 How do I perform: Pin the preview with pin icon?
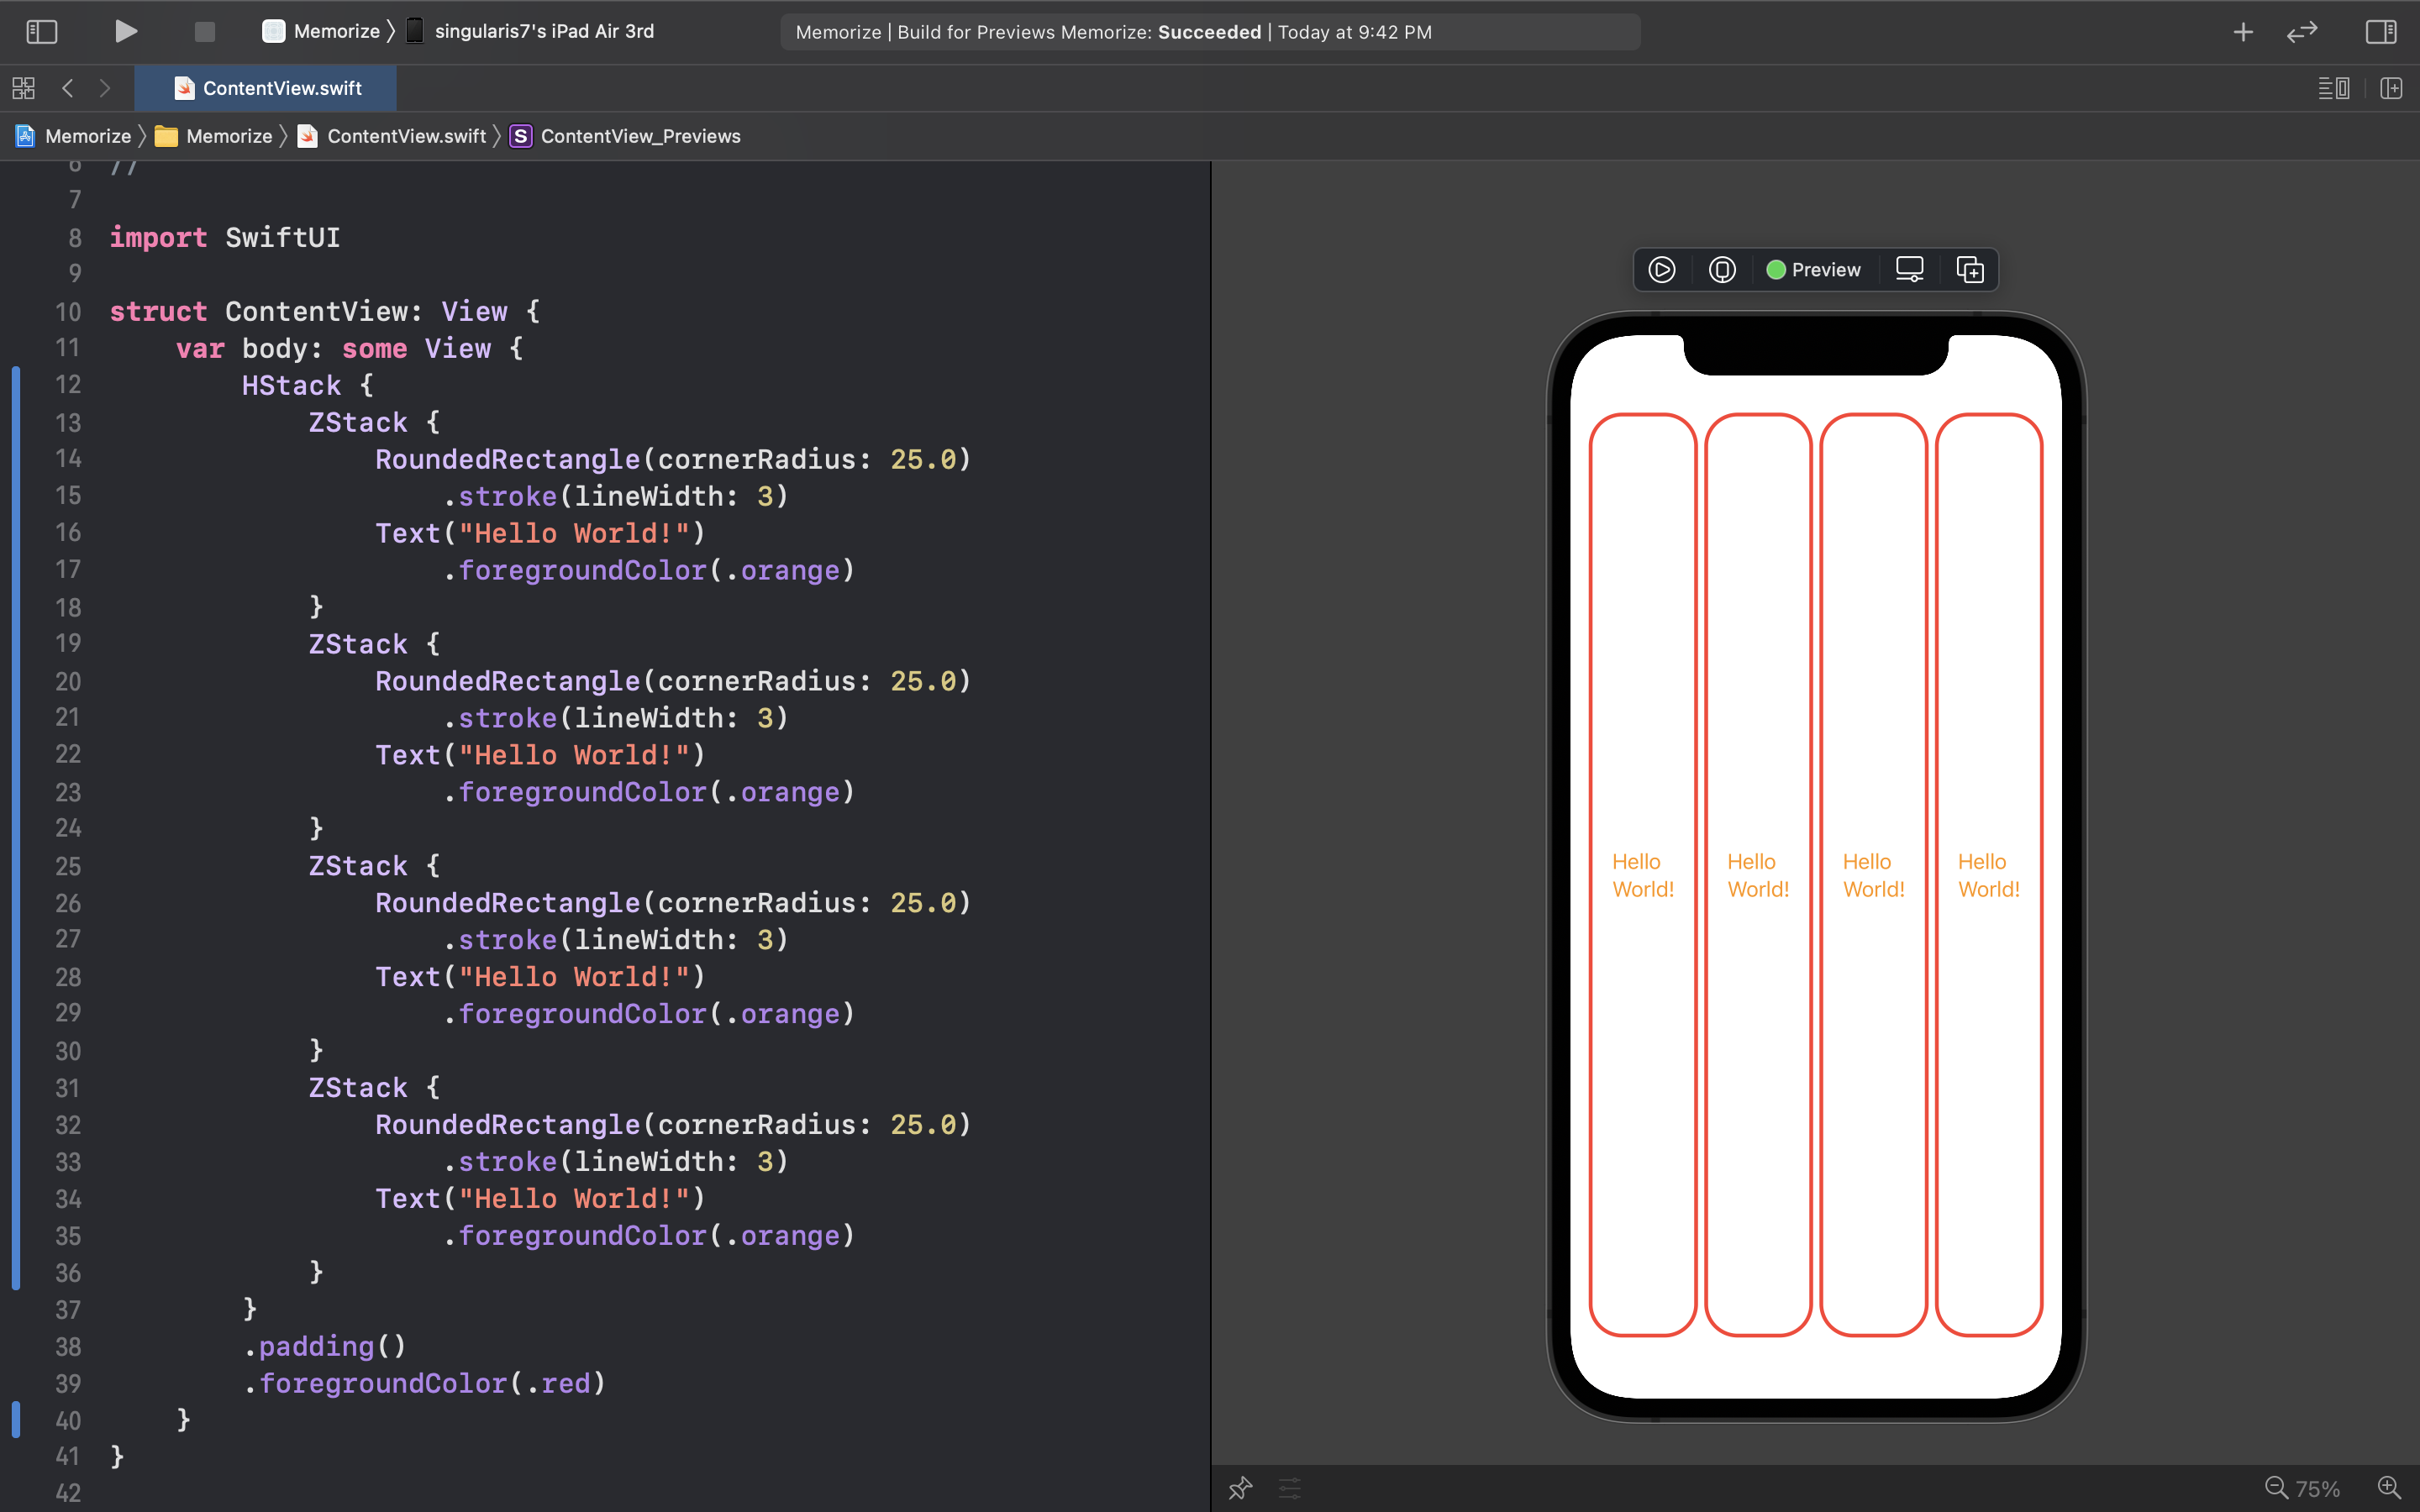pyautogui.click(x=1240, y=1488)
